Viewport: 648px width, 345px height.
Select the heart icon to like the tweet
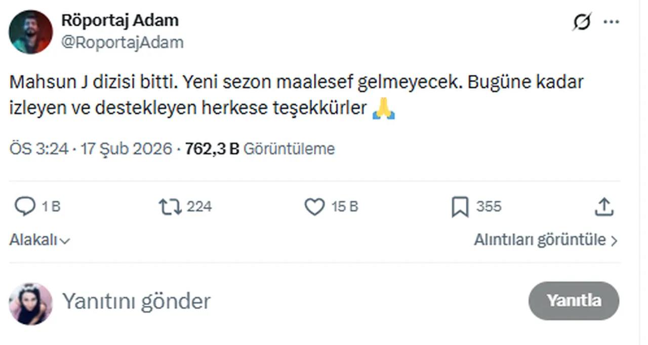pos(315,206)
